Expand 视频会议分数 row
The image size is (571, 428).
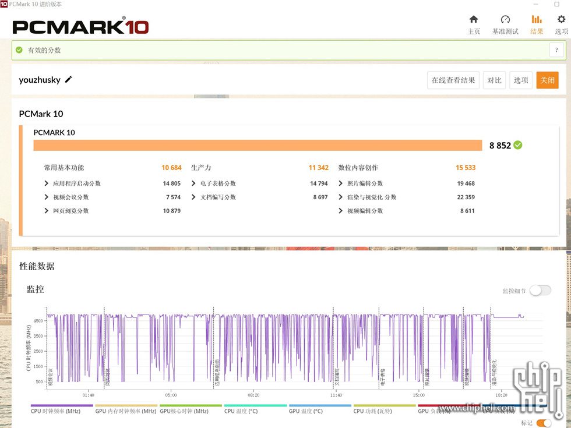[x=46, y=197]
